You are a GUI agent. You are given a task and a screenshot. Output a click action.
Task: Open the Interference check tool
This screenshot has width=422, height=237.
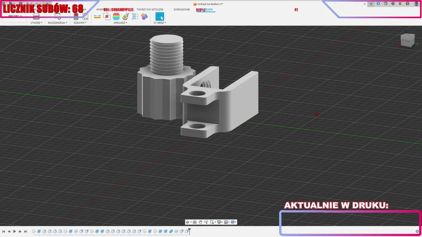(107, 16)
